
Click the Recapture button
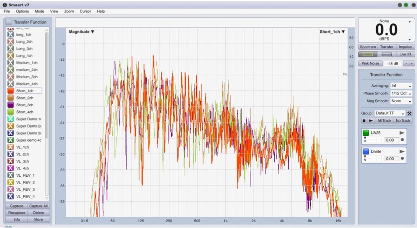click(x=16, y=213)
